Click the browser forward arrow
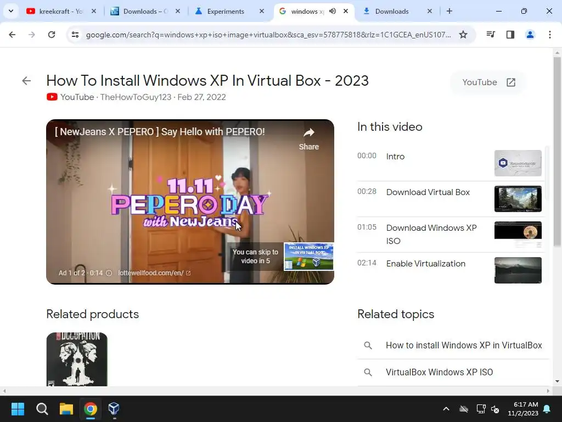562x422 pixels. pyautogui.click(x=32, y=35)
